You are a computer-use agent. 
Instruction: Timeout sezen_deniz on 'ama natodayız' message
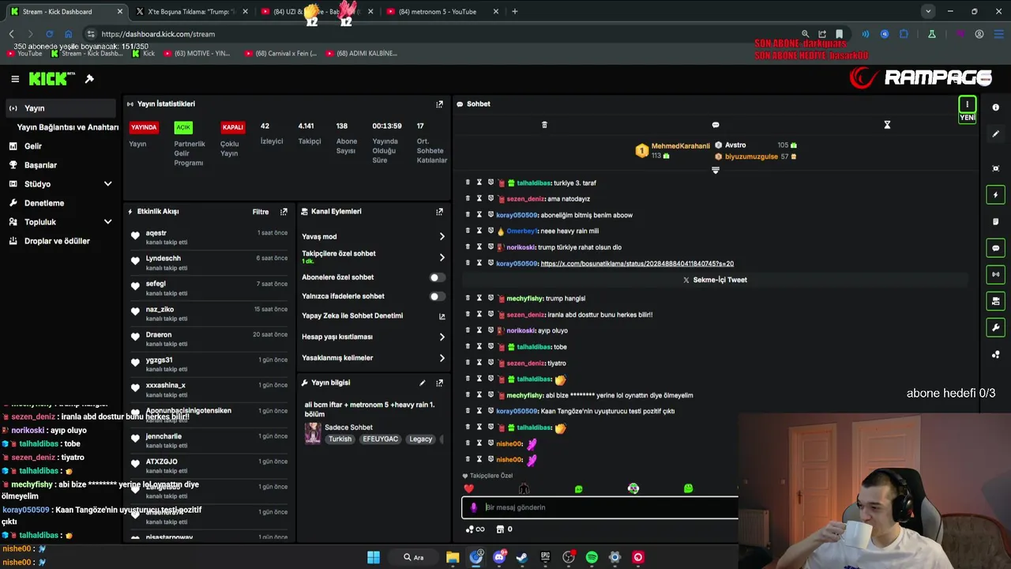pyautogui.click(x=479, y=199)
